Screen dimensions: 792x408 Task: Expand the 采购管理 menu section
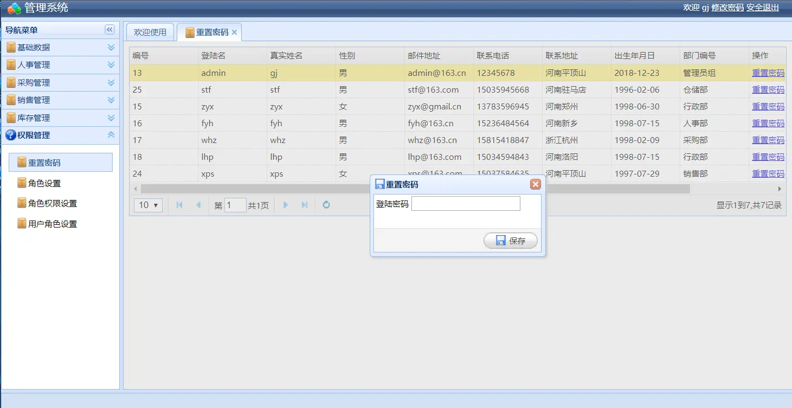pyautogui.click(x=111, y=83)
